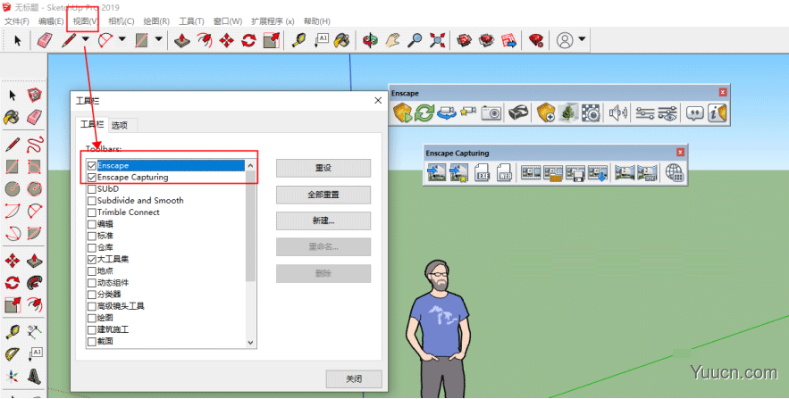Click Export EXE standalone icon

pos(482,172)
